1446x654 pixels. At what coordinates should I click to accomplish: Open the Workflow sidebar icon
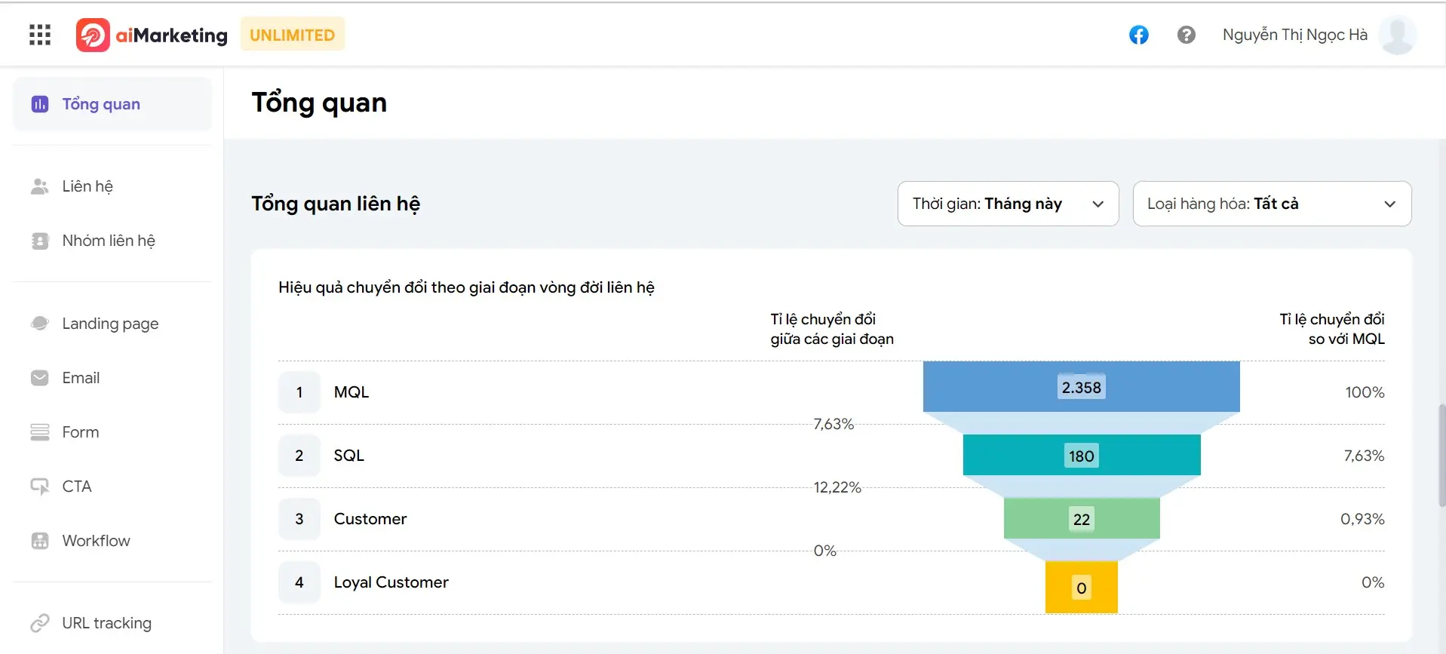click(x=40, y=541)
